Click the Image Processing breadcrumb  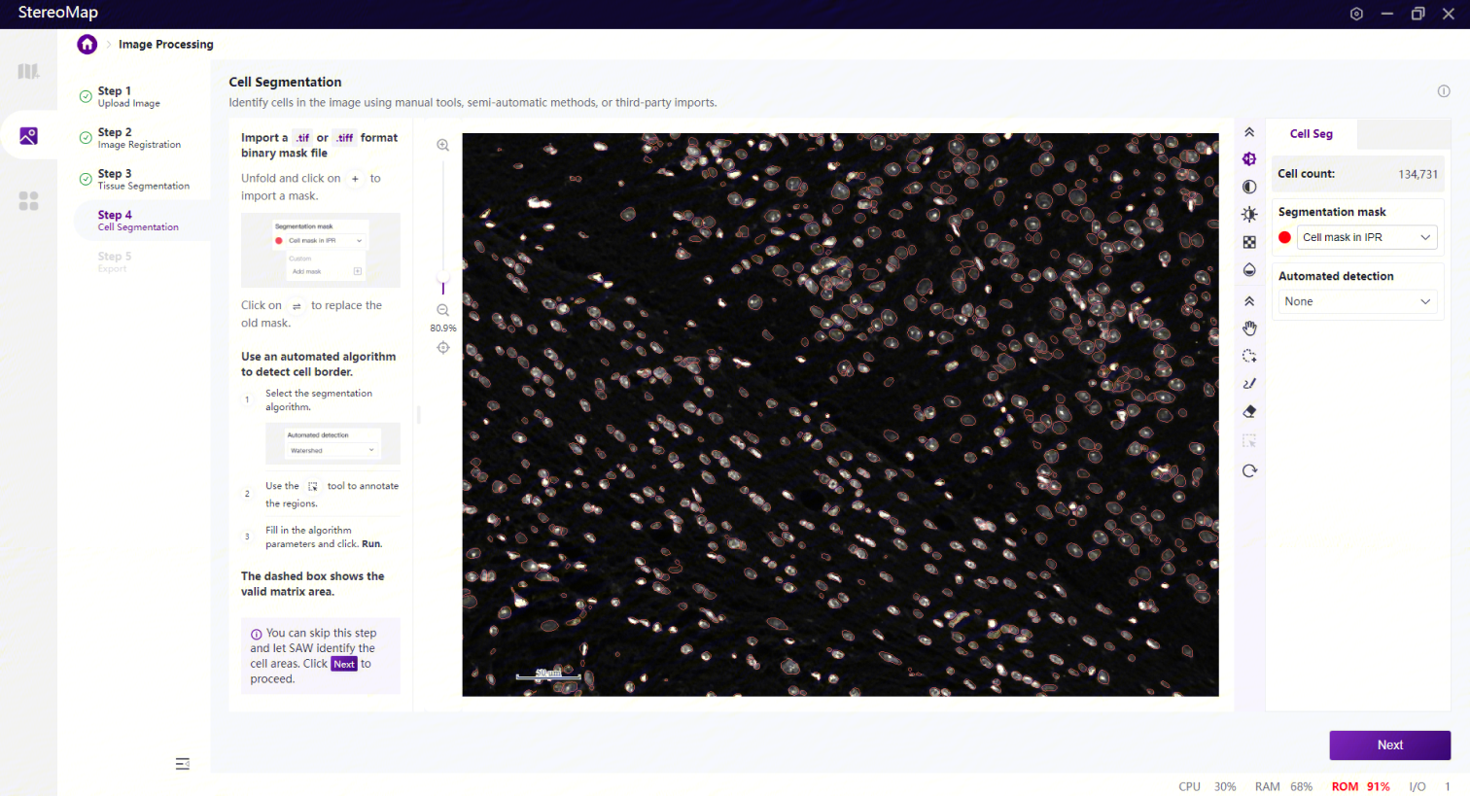point(165,44)
